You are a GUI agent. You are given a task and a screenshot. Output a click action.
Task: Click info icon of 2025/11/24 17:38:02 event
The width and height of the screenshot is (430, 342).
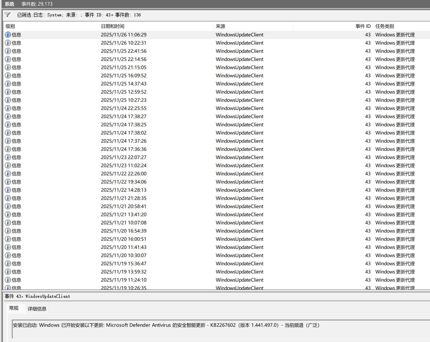(8, 133)
